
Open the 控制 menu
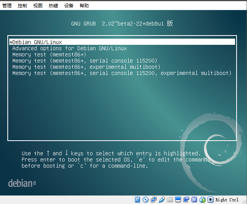point(22,6)
